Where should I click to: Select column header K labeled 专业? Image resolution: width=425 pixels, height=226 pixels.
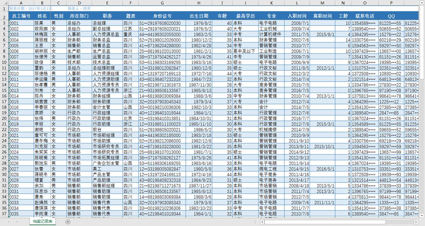(272, 3)
